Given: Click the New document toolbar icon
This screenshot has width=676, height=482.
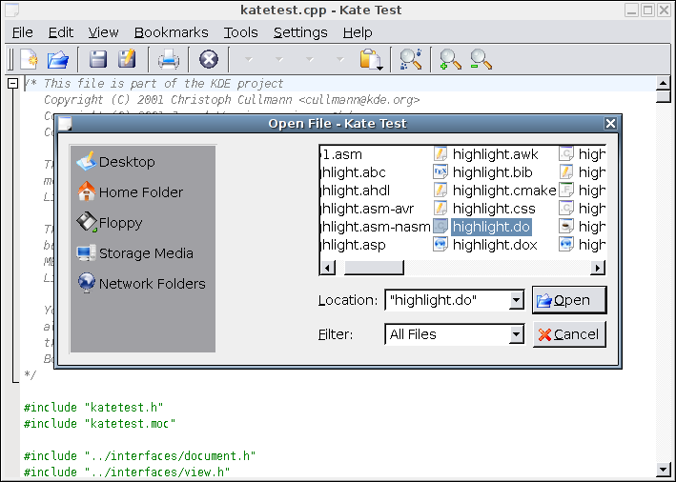Looking at the screenshot, I should point(29,59).
